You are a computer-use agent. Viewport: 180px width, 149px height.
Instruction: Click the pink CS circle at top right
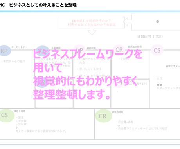tap(157, 50)
